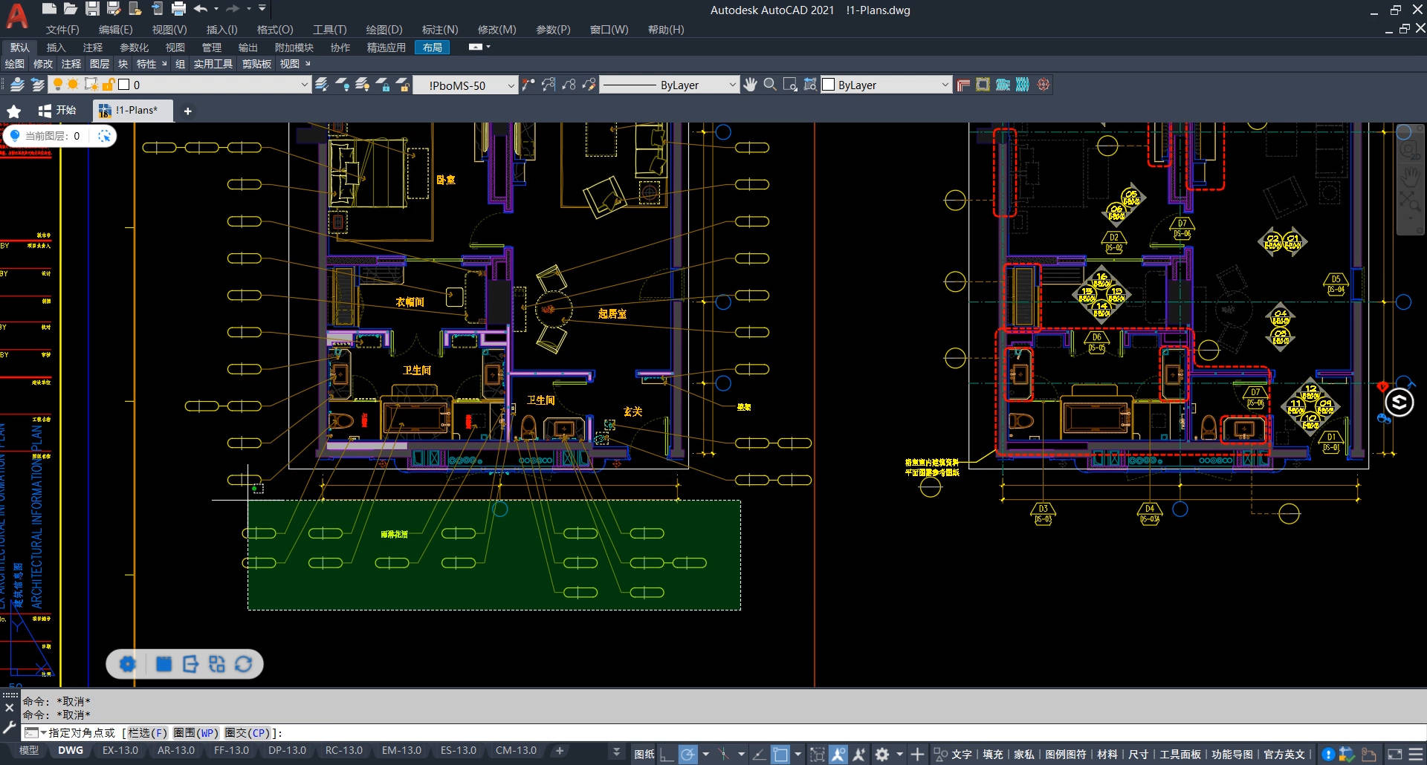Viewport: 1427px width, 765px height.
Task: Switch to the 模型 model tab
Action: (x=29, y=751)
